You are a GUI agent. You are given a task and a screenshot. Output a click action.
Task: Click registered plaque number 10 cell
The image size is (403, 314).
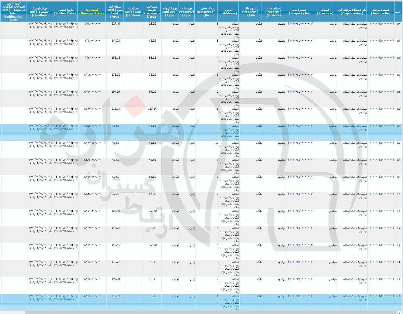(x=217, y=143)
